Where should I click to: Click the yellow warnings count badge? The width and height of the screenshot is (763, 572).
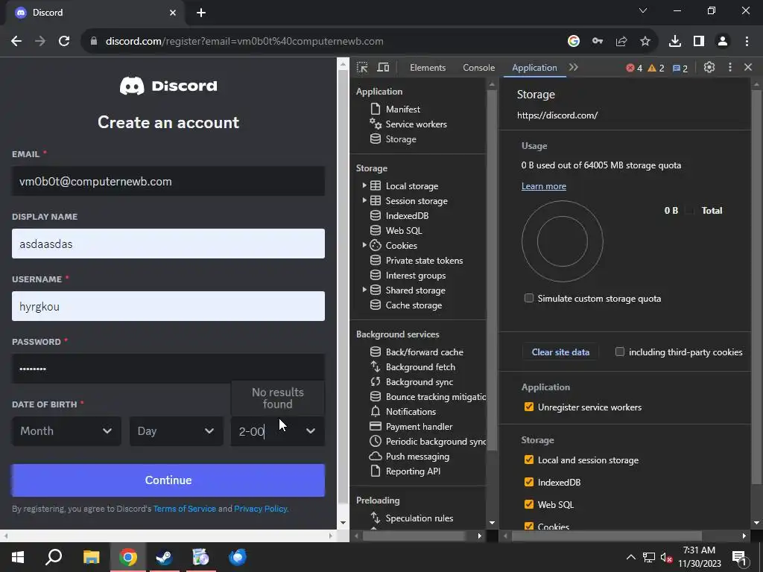point(656,68)
